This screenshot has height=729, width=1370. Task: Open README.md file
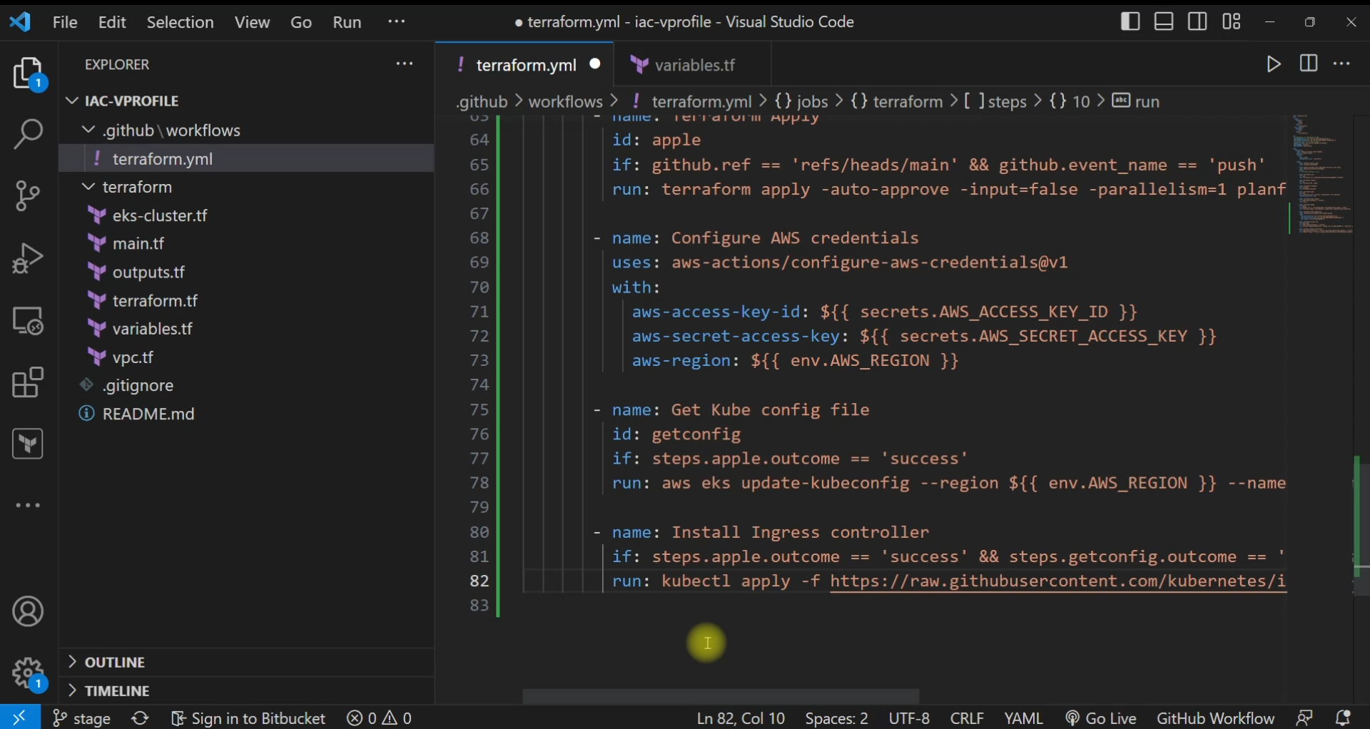(246, 414)
